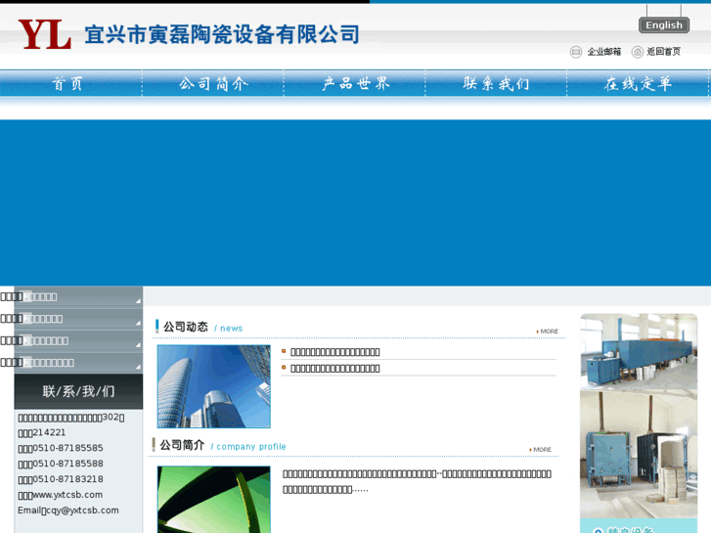Click the 联/系/我/们 sidebar header

(x=78, y=391)
